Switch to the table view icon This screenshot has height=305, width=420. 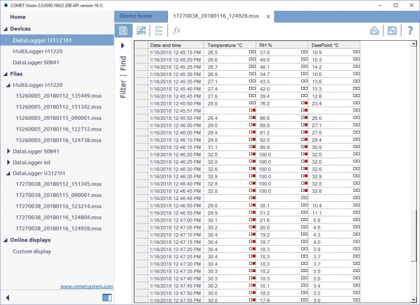pyautogui.click(x=124, y=31)
